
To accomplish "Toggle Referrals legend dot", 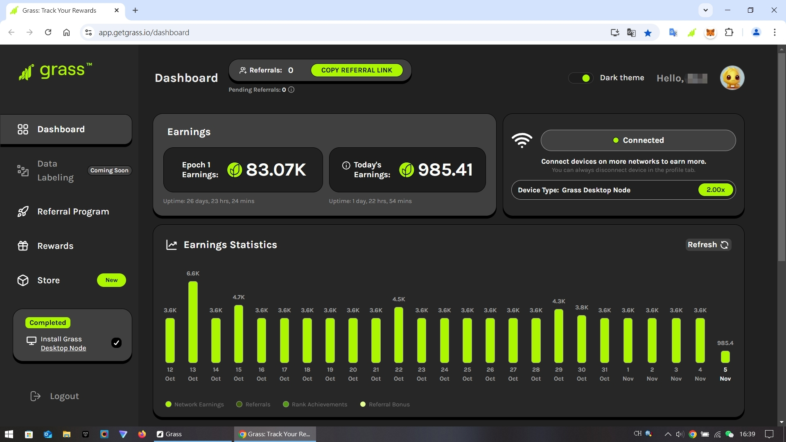I will (x=239, y=404).
